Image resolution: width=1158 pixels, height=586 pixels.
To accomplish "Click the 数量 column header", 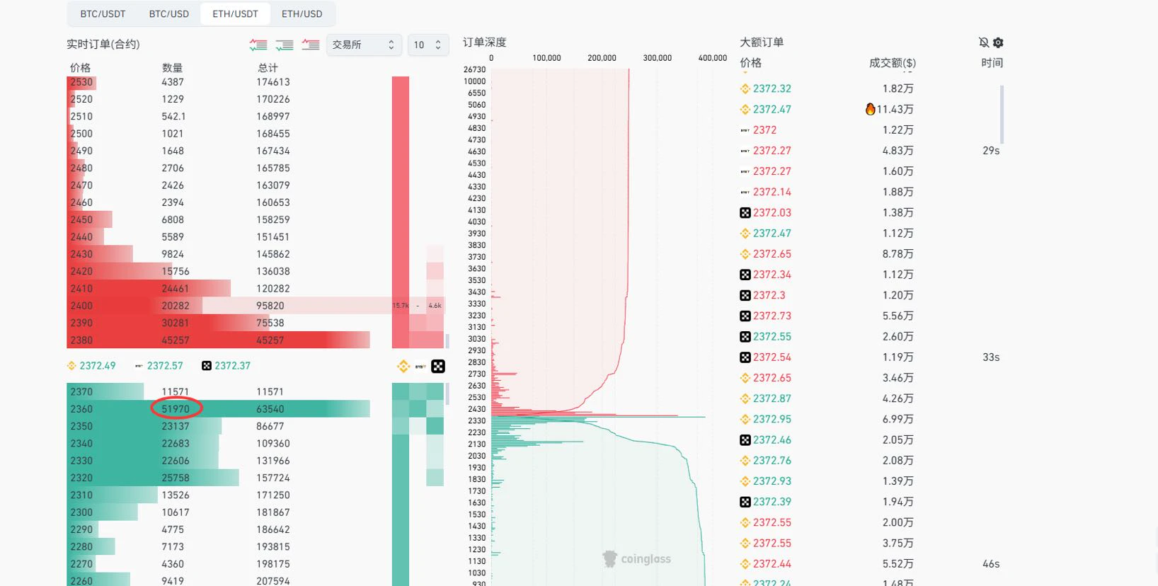I will 172,68.
